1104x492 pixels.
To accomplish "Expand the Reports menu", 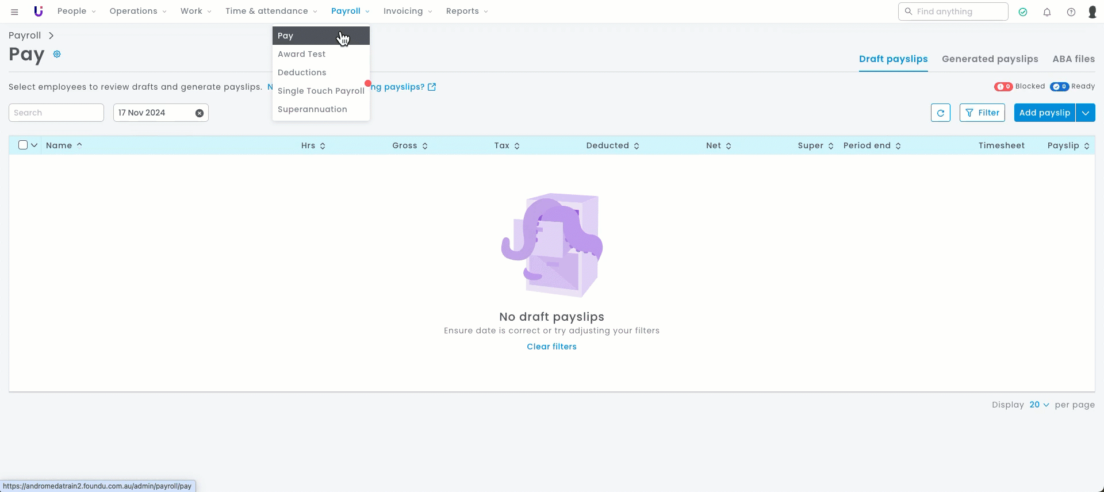I will click(x=466, y=11).
